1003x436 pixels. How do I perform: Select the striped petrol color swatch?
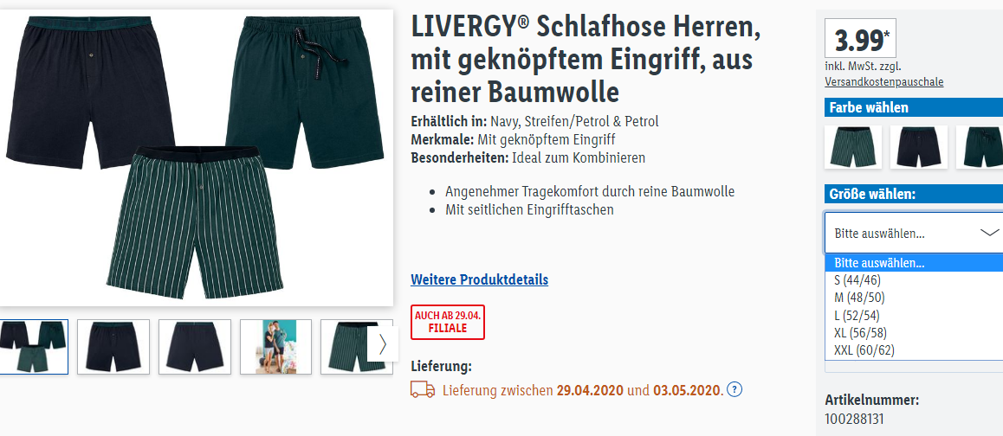(x=852, y=147)
